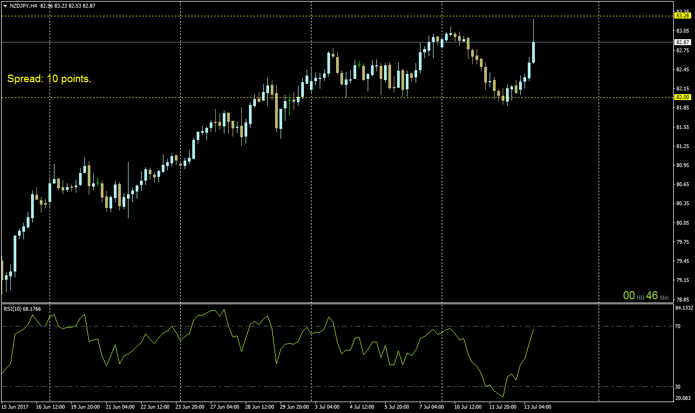Viewport: 695px width, 413px height.
Task: Click the RSI 70 level label
Action: pyautogui.click(x=678, y=326)
